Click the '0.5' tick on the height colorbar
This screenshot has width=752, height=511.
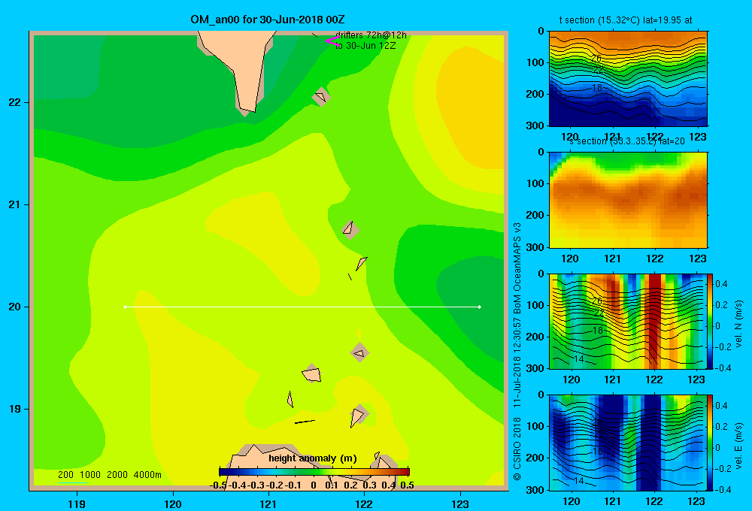[407, 485]
